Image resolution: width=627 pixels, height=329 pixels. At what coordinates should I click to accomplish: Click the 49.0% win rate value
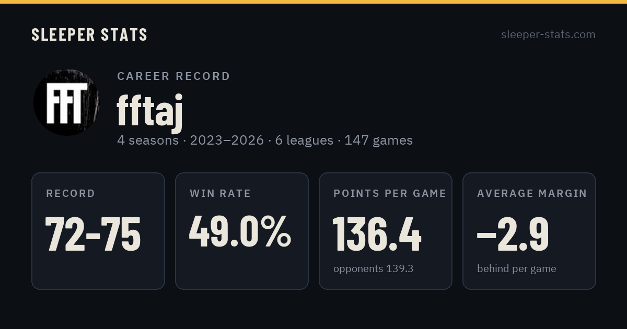tap(240, 232)
